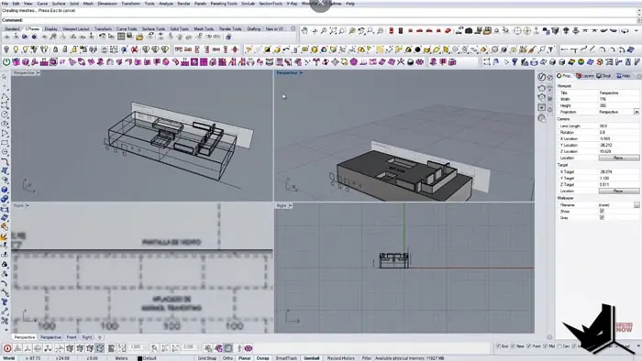This screenshot has height=361, width=642.
Task: Toggle the Gray wallpaper checkbox
Action: tap(602, 217)
